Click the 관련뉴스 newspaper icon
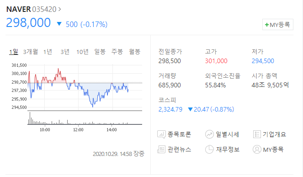This screenshot has height=177, width=303. coord(161,150)
